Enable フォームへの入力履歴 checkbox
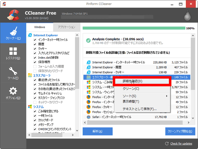Viewport: 198px width, 149px height. [x=35, y=67]
